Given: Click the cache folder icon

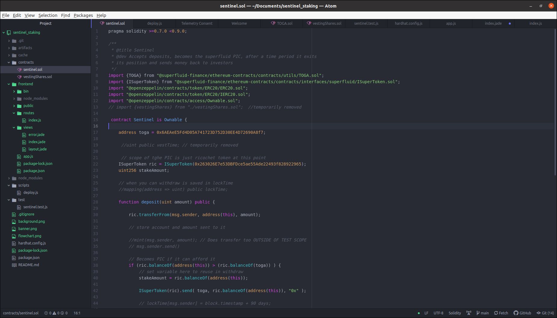Looking at the screenshot, I should (x=14, y=55).
